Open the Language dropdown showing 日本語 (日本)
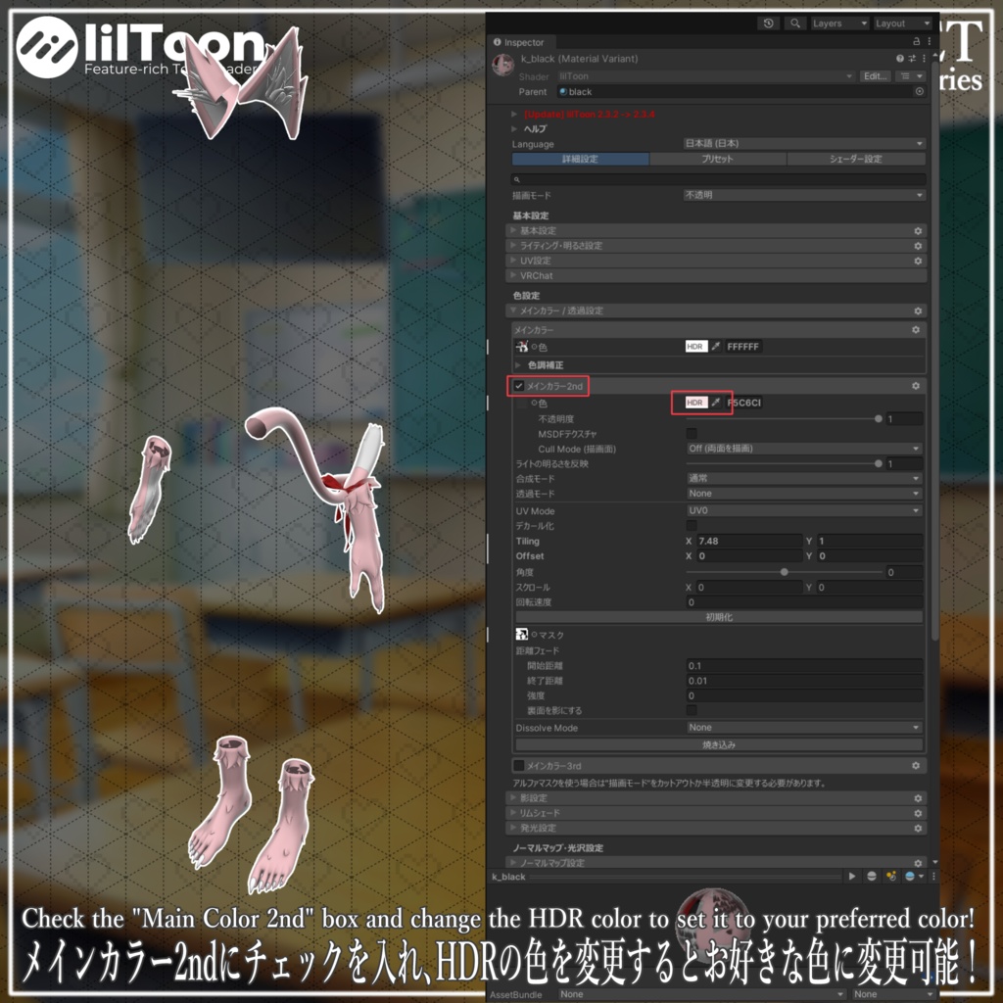The height and width of the screenshot is (1003, 1003). click(x=804, y=143)
